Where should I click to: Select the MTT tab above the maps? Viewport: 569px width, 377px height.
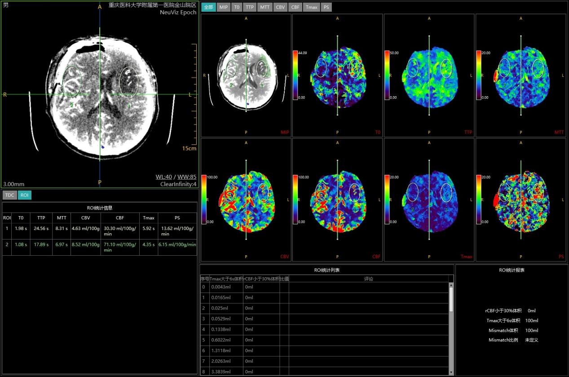click(265, 7)
